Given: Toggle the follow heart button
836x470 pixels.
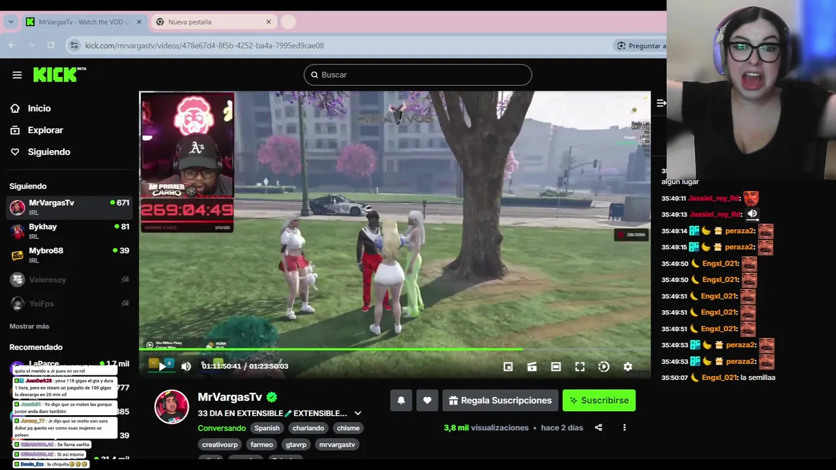Looking at the screenshot, I should point(427,400).
